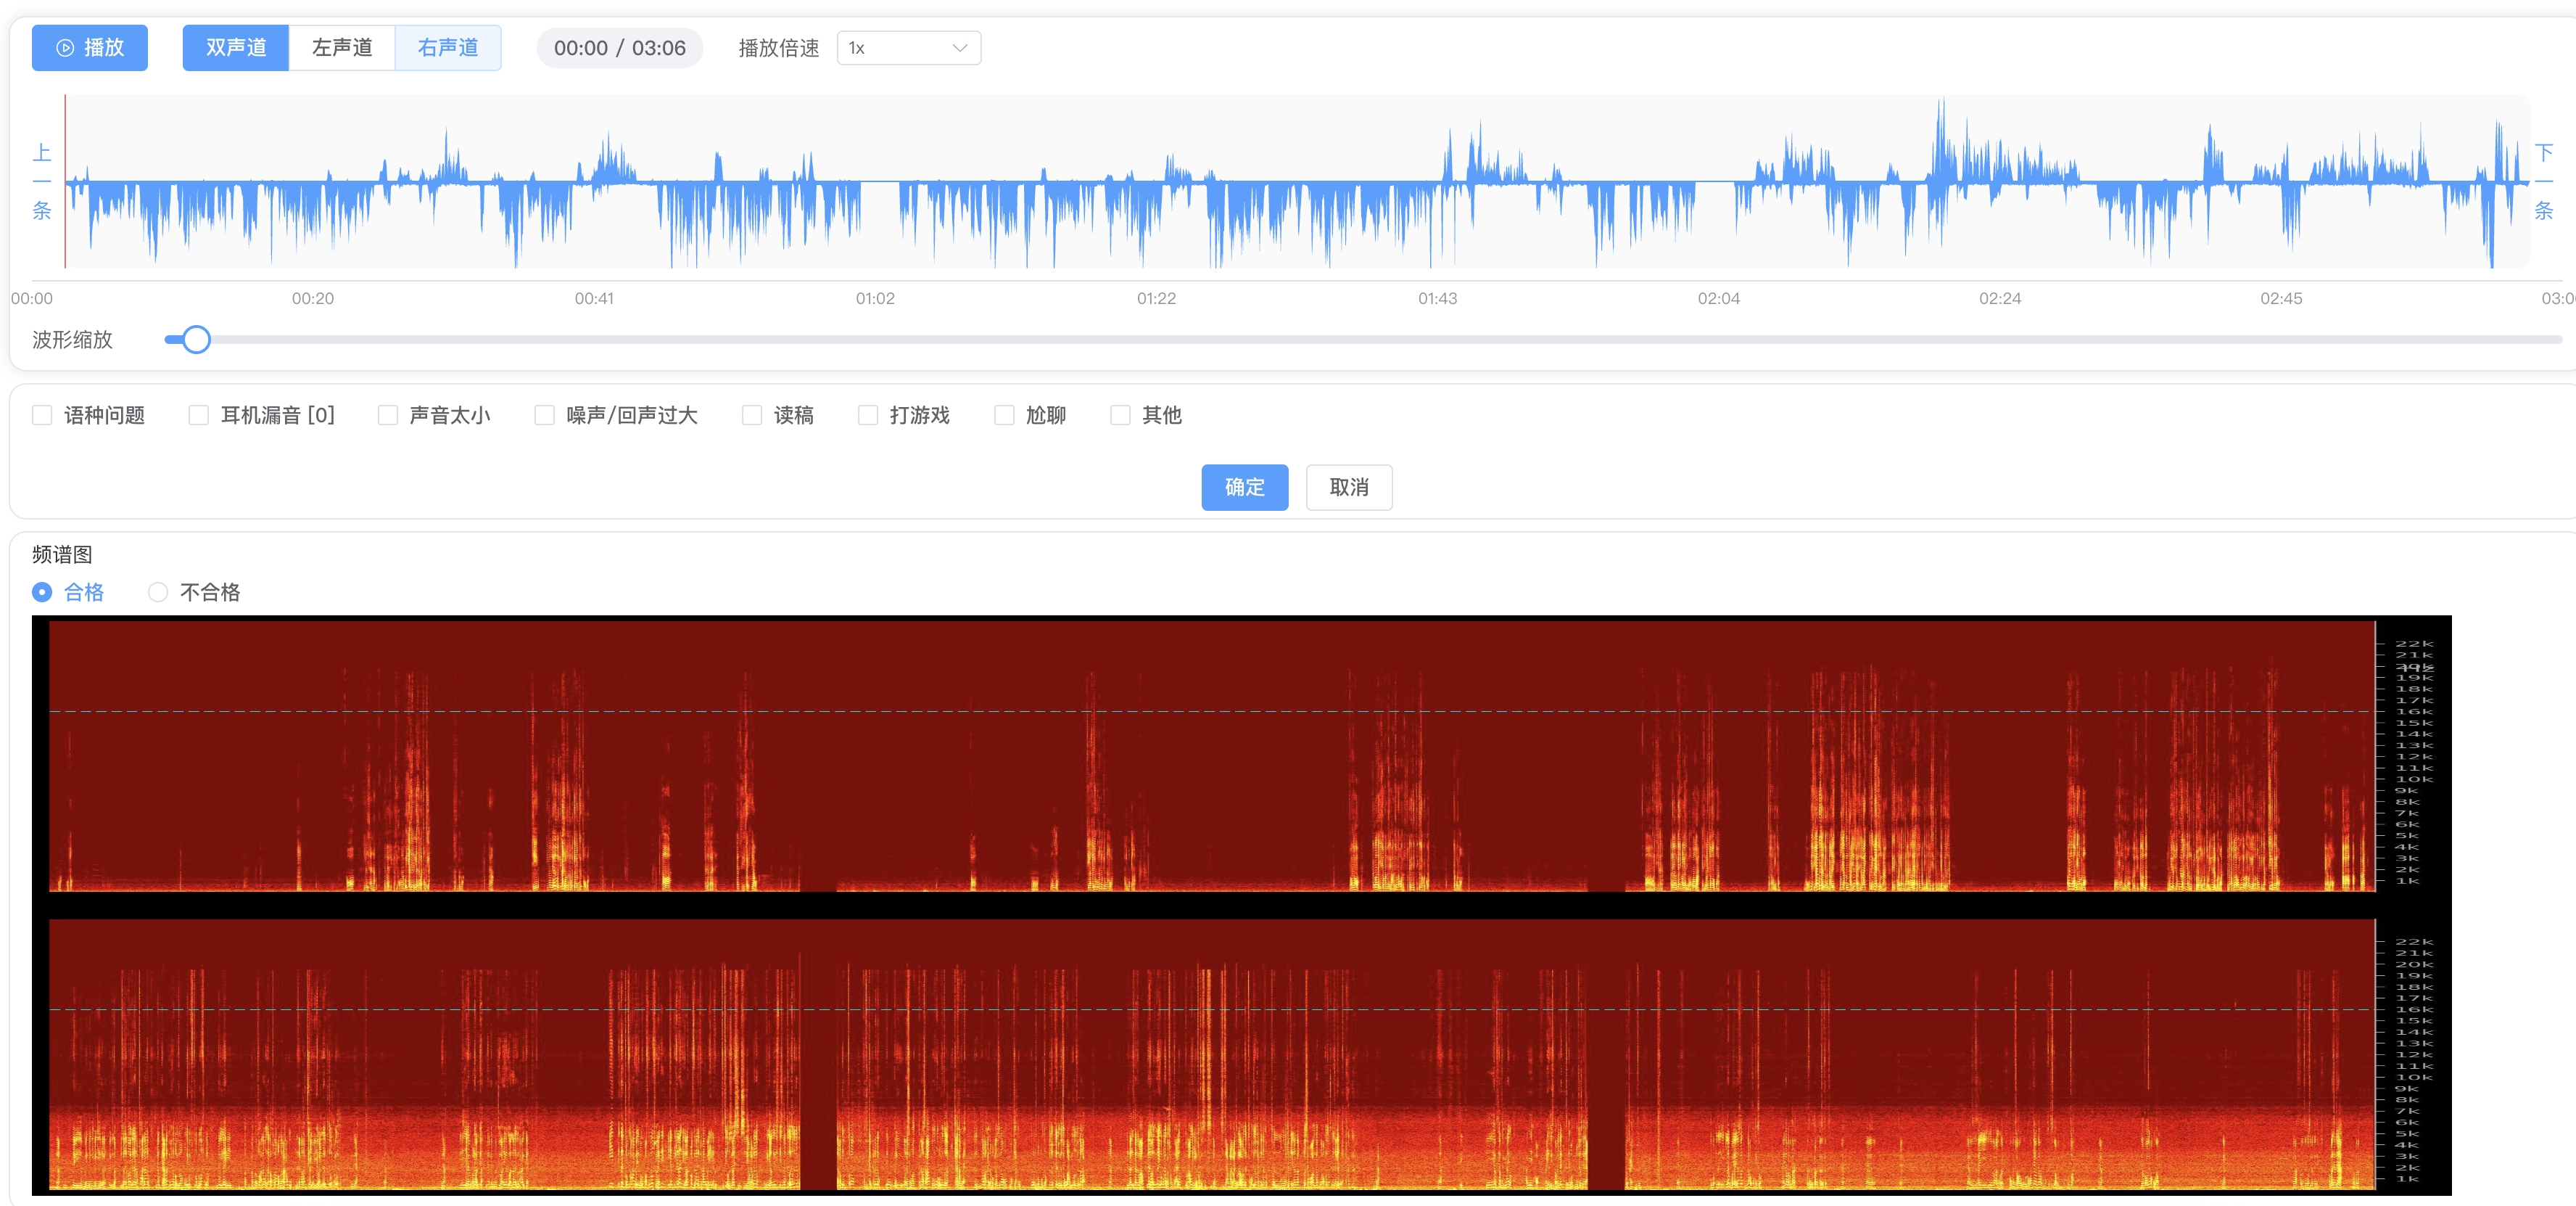This screenshot has height=1206, width=2576.
Task: Go to next item via 下一条
Action: point(2544,181)
